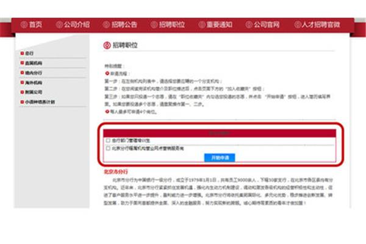Tick the 总行部门管理培训生 checkbox
The image size is (366, 244).
point(108,140)
